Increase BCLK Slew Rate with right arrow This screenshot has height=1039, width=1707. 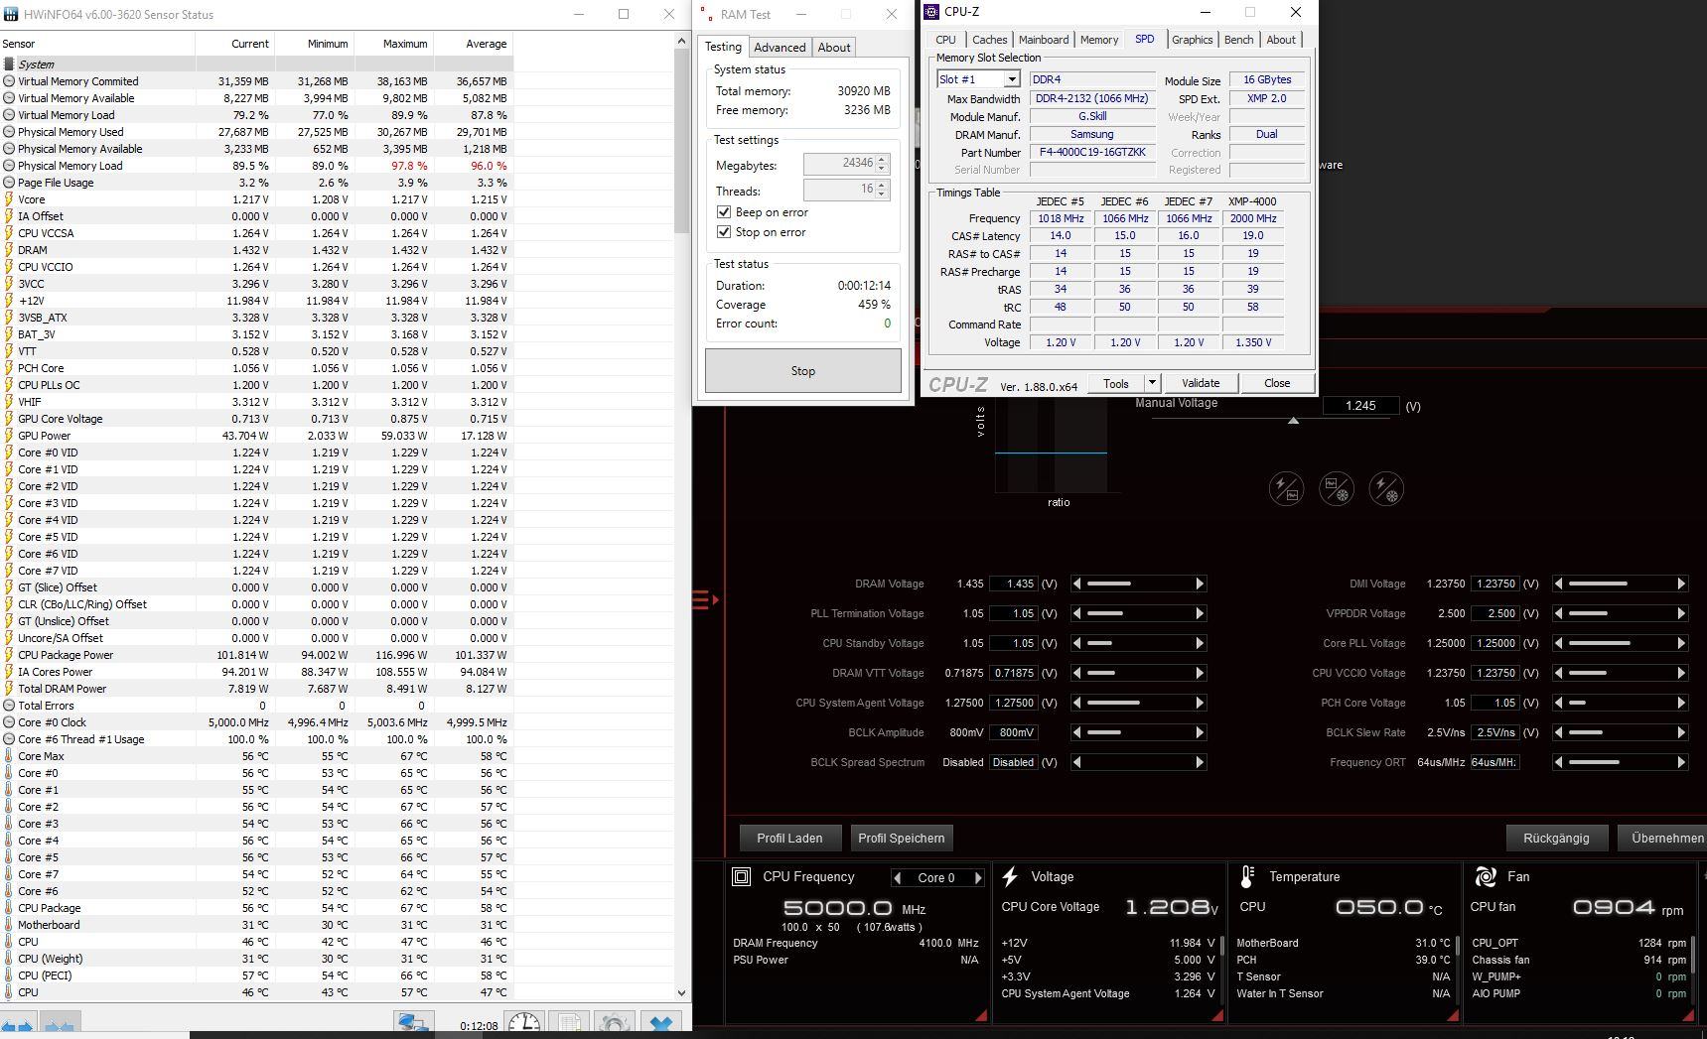coord(1681,732)
